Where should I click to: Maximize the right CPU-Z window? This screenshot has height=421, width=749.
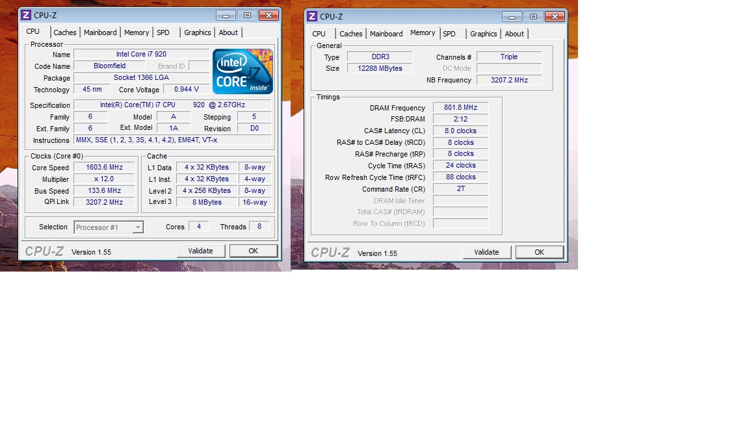coord(533,17)
